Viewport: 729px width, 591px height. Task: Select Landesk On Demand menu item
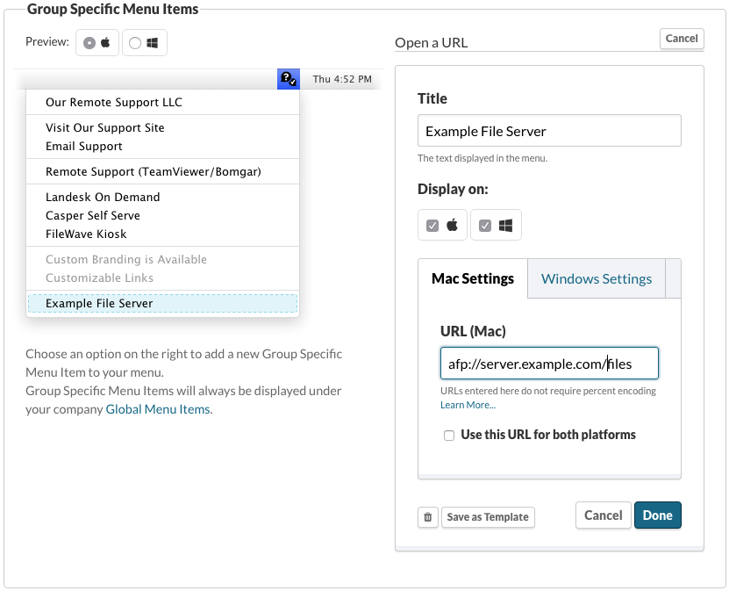162,197
